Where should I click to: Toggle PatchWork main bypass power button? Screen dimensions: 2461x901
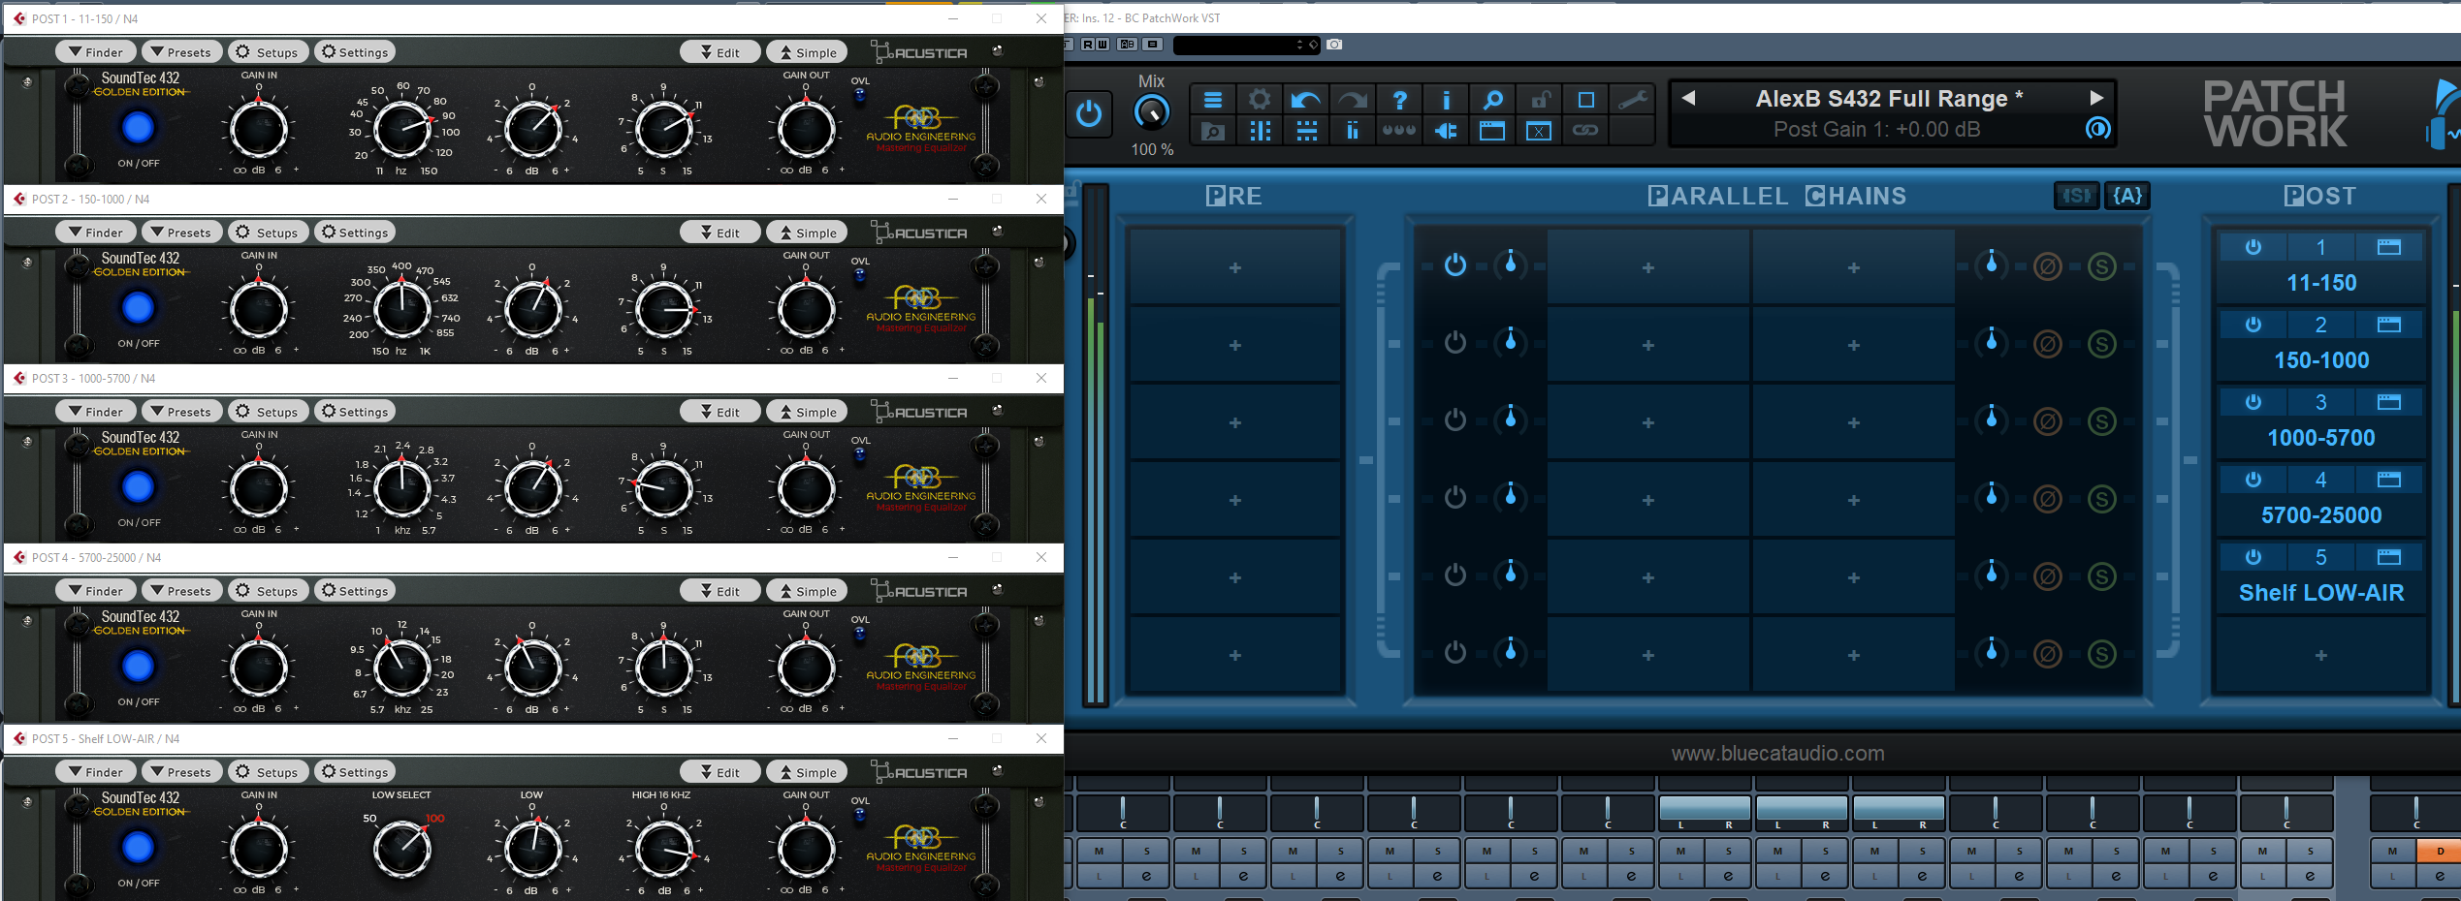point(1089,113)
